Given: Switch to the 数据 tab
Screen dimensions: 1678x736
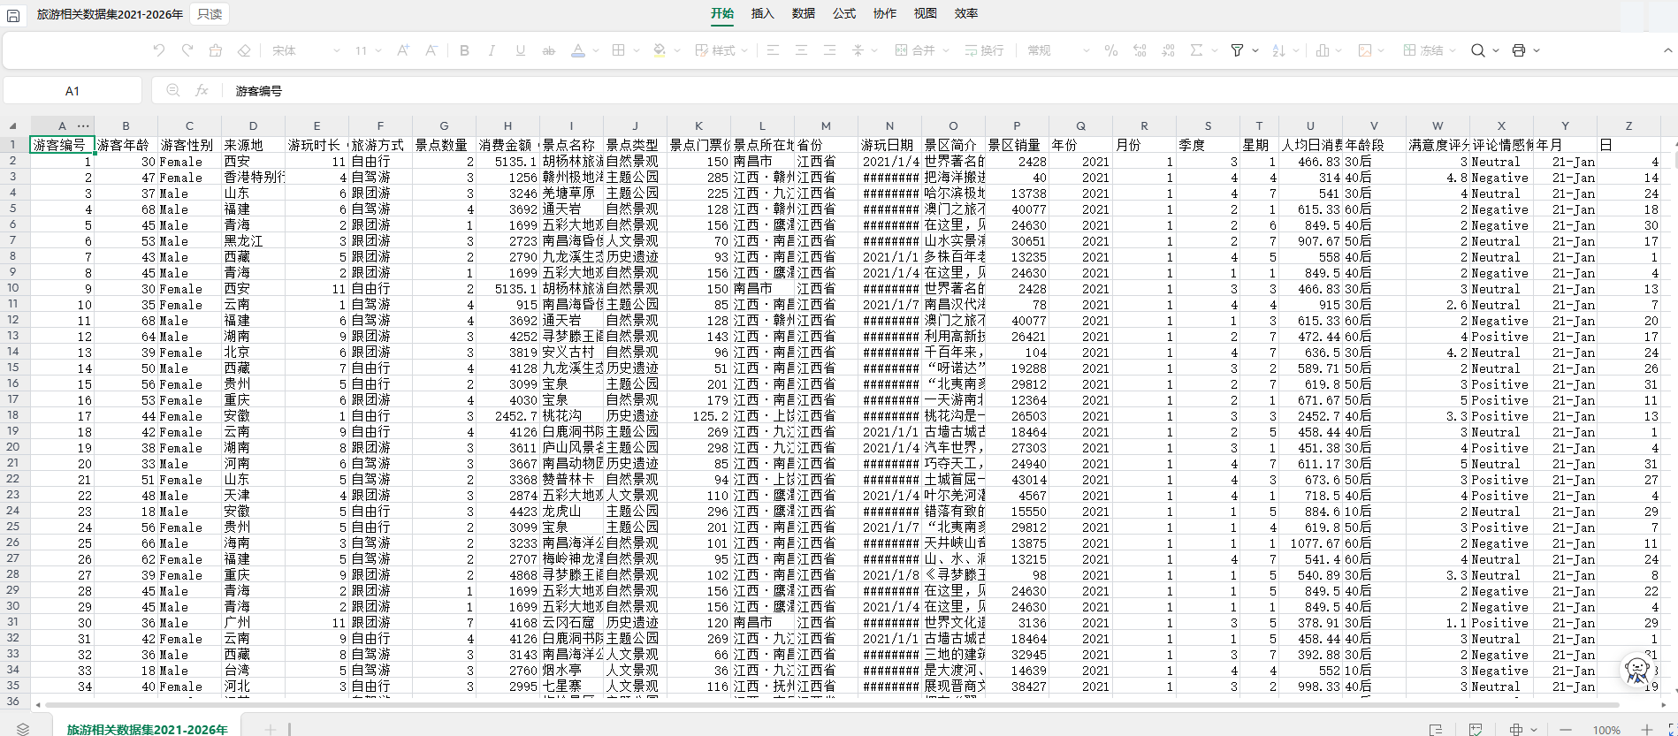Looking at the screenshot, I should (804, 13).
